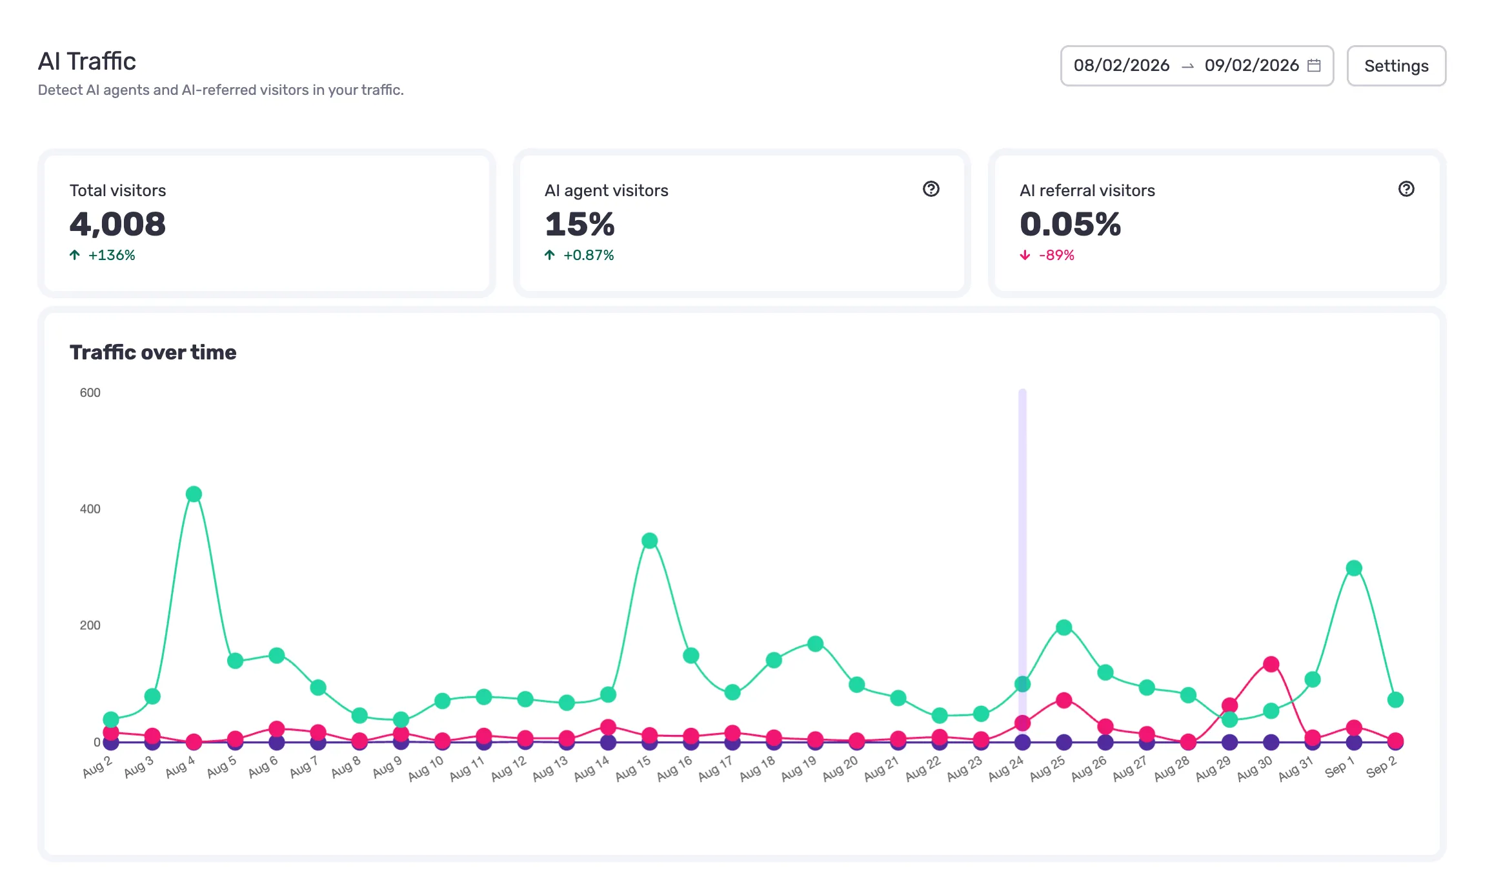Select the Total visitors card

[x=267, y=223]
